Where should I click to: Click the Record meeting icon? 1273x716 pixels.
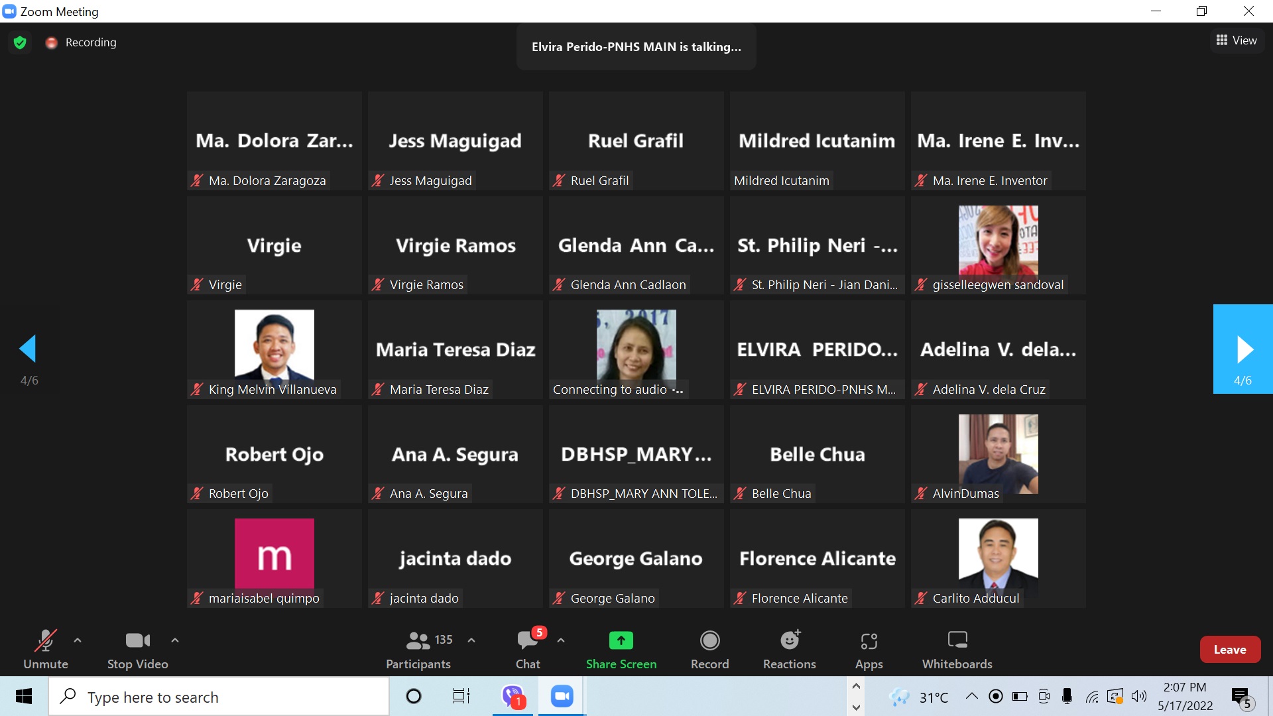coord(709,640)
